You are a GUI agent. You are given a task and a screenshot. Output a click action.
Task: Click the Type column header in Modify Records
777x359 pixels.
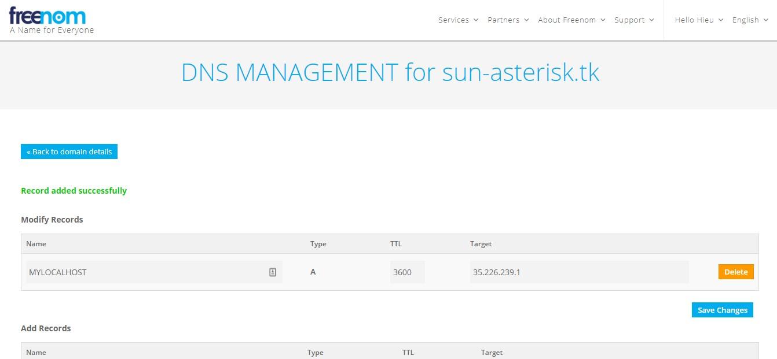coord(318,244)
